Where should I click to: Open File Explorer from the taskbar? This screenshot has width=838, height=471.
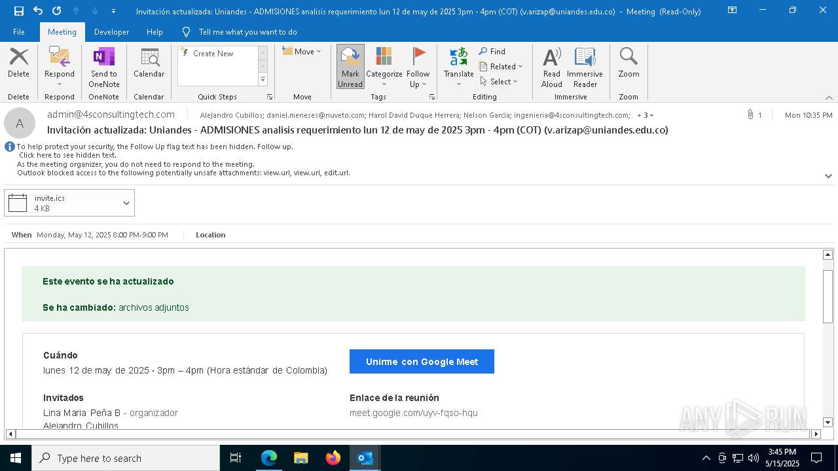click(301, 458)
